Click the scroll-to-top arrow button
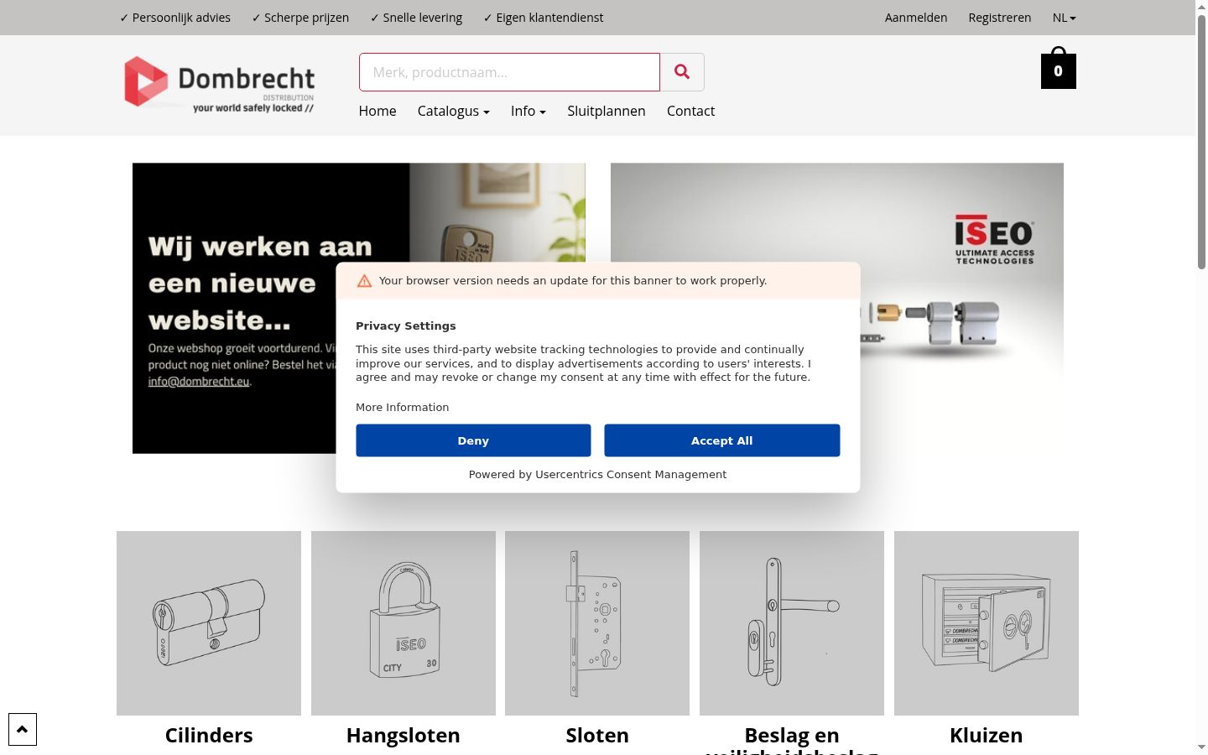The image size is (1208, 755). coord(23,730)
